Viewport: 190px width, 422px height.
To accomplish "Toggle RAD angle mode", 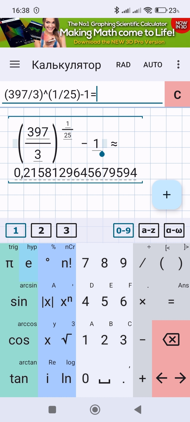I will 123,65.
